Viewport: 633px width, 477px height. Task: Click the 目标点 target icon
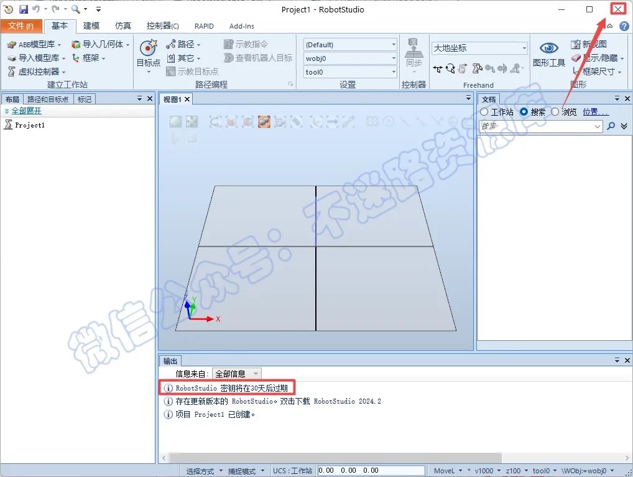coord(148,48)
